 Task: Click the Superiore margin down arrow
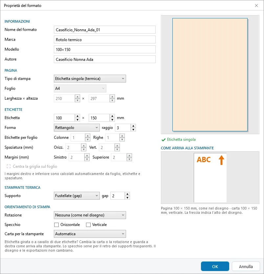(129, 159)
